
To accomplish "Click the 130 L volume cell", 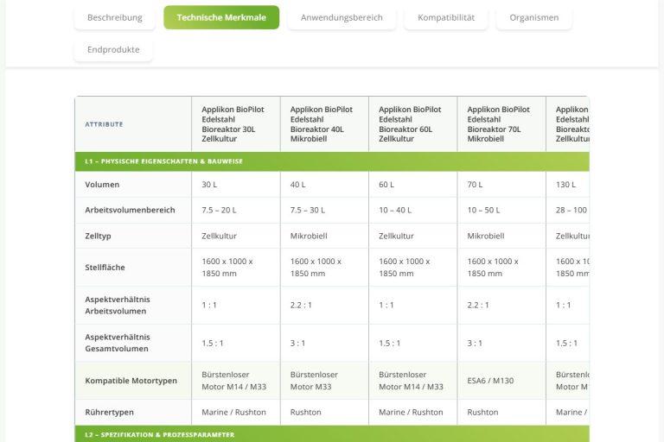I will [567, 185].
